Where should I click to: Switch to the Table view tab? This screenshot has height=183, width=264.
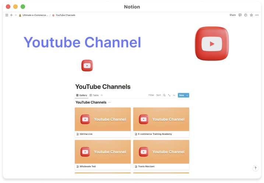(x=94, y=95)
